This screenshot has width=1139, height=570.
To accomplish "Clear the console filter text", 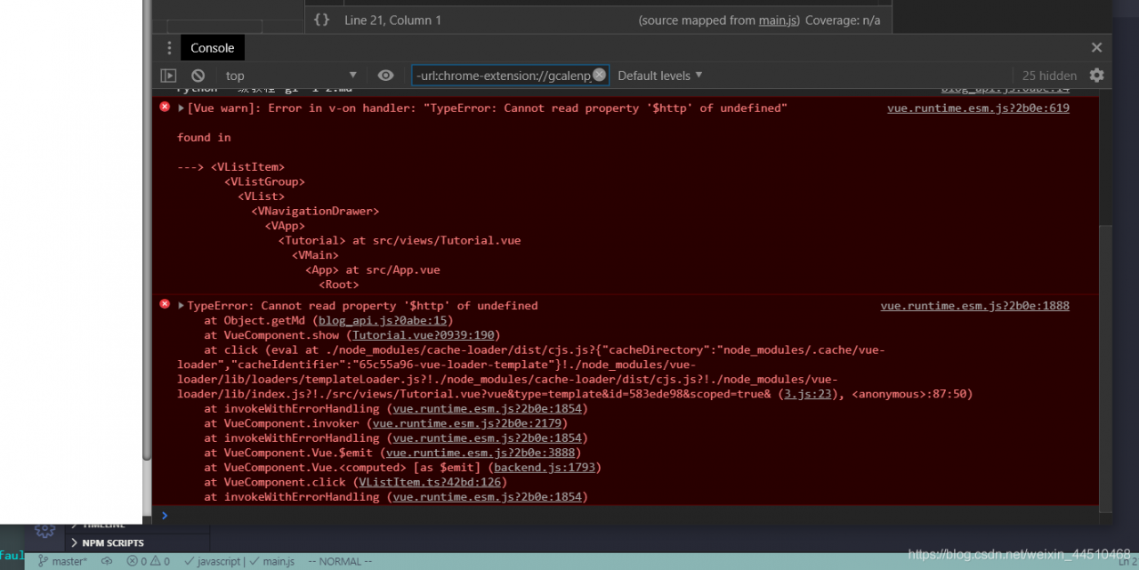I will tap(600, 75).
